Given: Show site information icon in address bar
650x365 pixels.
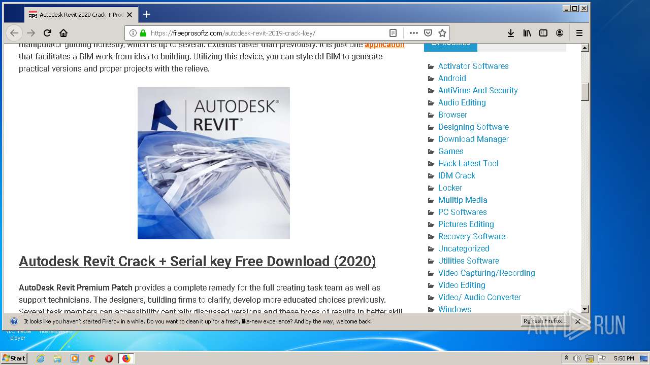Looking at the screenshot, I should pos(133,33).
